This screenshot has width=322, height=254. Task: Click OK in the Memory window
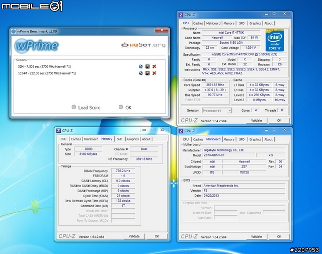tap(157, 236)
